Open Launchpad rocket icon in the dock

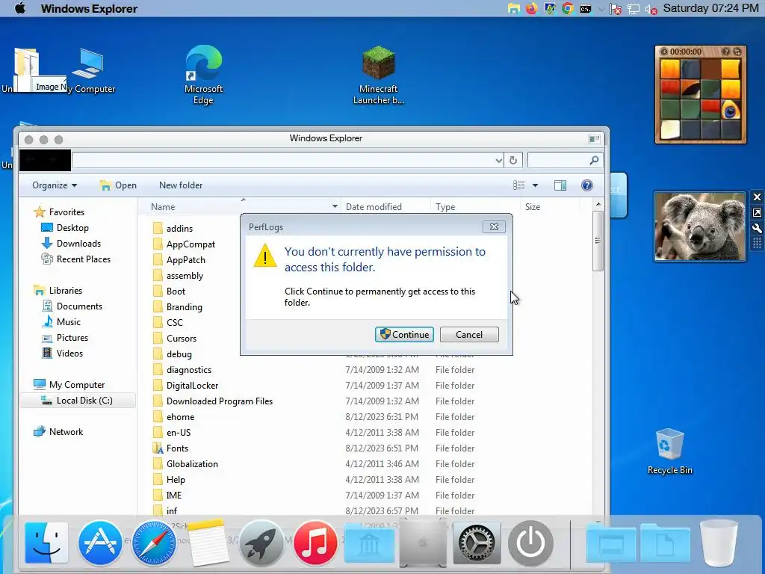pyautogui.click(x=261, y=543)
